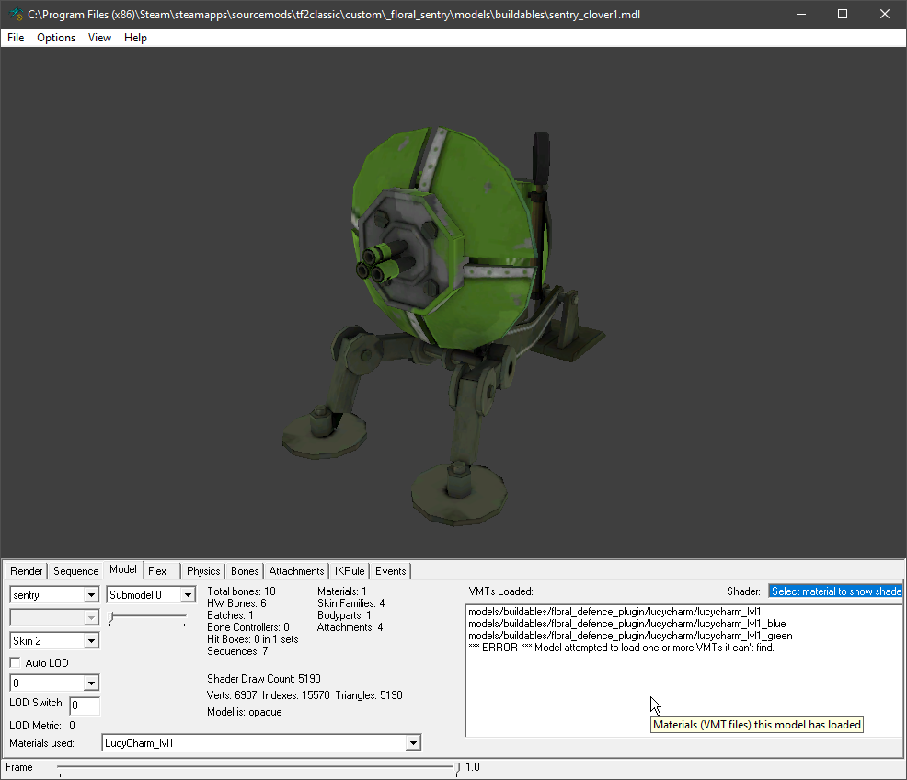Maximize the model viewer window
This screenshot has width=907, height=780.
(x=843, y=14)
